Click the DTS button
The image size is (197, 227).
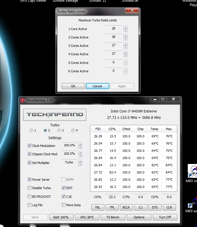(155, 207)
